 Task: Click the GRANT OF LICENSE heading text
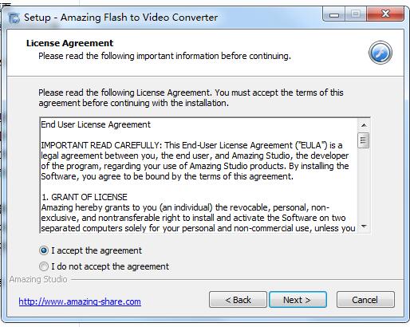click(85, 197)
